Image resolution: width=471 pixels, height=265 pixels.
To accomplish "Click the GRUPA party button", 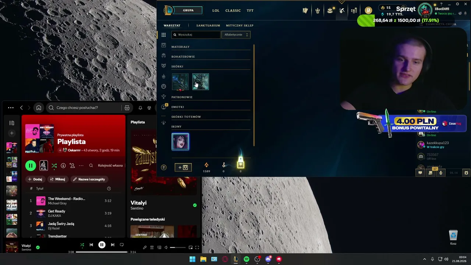I will pyautogui.click(x=188, y=10).
